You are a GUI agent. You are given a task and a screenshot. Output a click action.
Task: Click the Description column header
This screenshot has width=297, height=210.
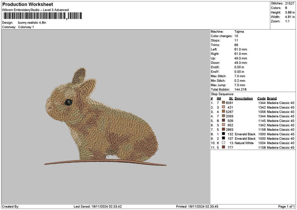[x=244, y=98]
